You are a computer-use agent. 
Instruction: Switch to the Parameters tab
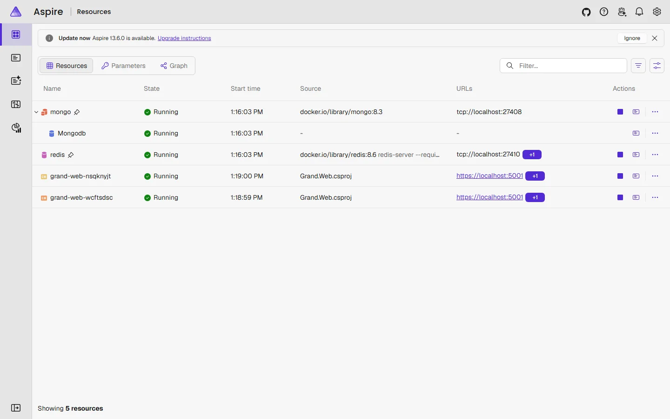(x=123, y=66)
